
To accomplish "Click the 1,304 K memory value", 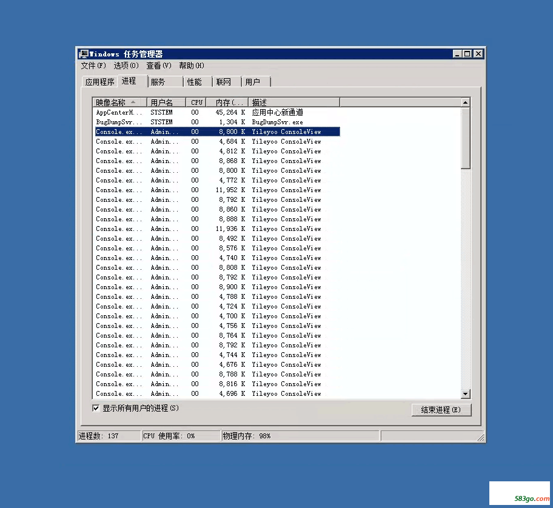I will point(232,122).
